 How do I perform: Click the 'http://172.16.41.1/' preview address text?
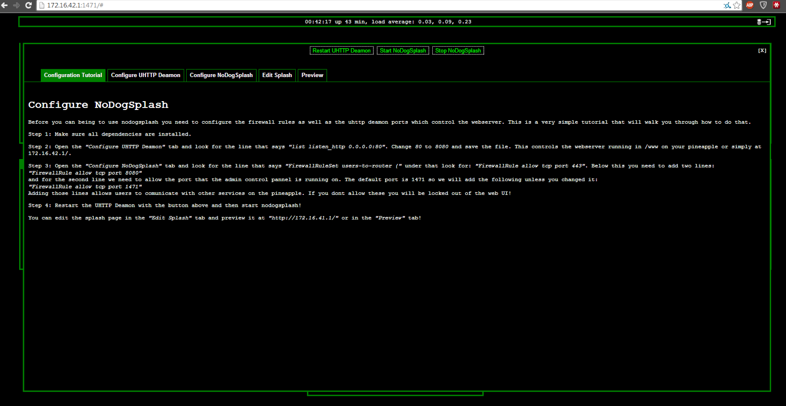[304, 217]
